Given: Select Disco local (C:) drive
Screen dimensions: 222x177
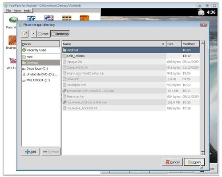Looking at the screenshot, I should pos(40,68).
